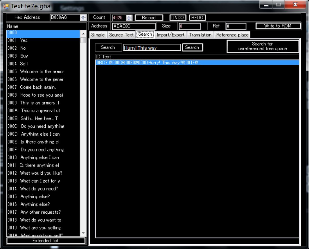Switch to Reference place tab
This screenshot has height=249, width=309.
[x=232, y=35]
